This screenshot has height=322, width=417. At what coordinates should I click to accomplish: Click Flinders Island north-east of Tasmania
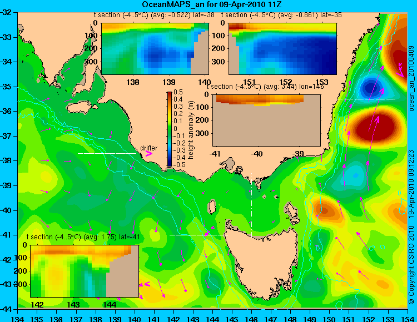[x=291, y=212]
